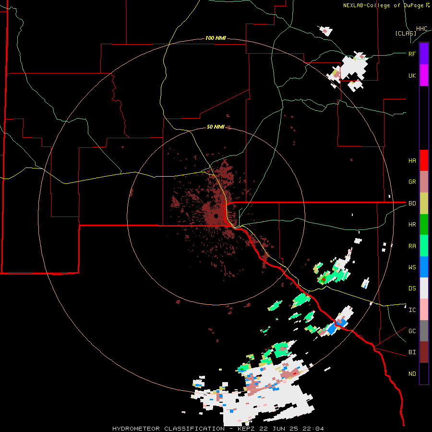Click the HR legend label
Screen dimensions: 432x432
(412, 225)
